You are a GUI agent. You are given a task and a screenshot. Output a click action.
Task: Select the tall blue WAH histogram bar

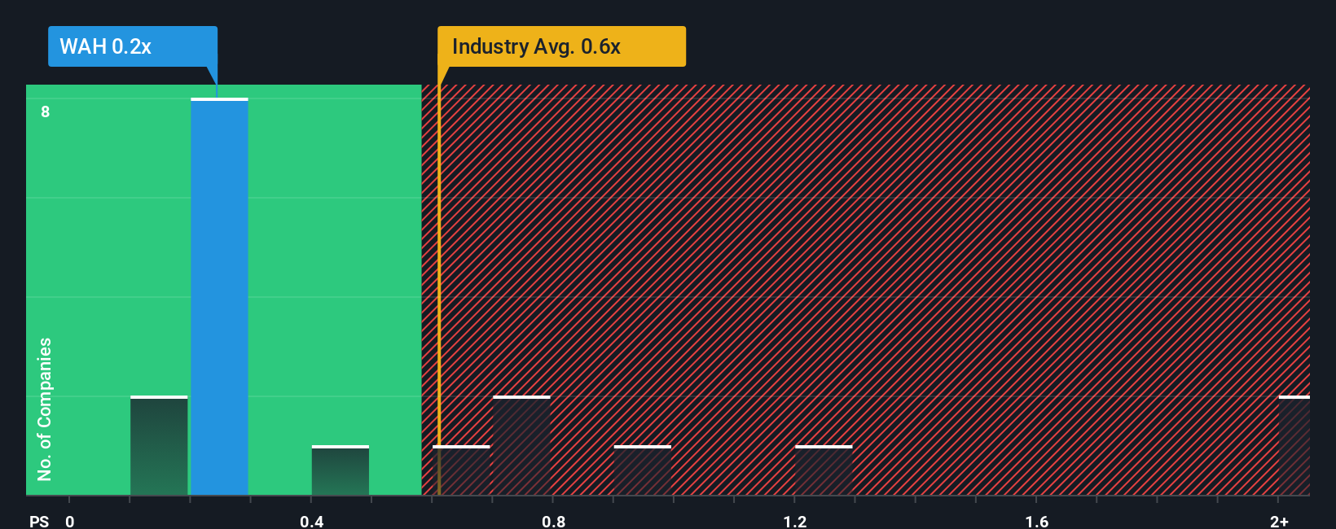(219, 296)
